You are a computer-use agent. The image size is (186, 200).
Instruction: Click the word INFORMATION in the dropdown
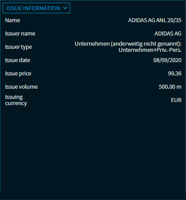tap(41, 8)
